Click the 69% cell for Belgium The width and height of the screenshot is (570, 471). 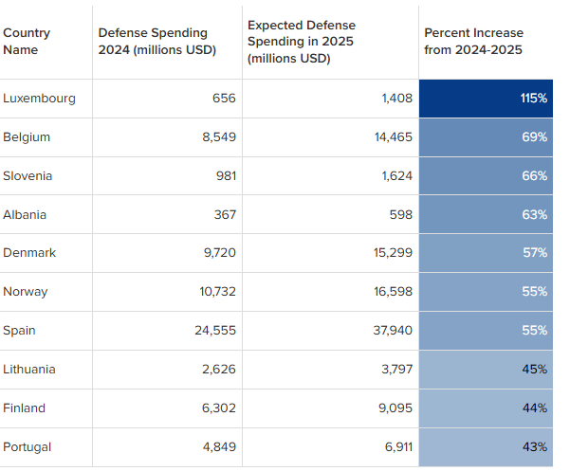[x=486, y=137]
